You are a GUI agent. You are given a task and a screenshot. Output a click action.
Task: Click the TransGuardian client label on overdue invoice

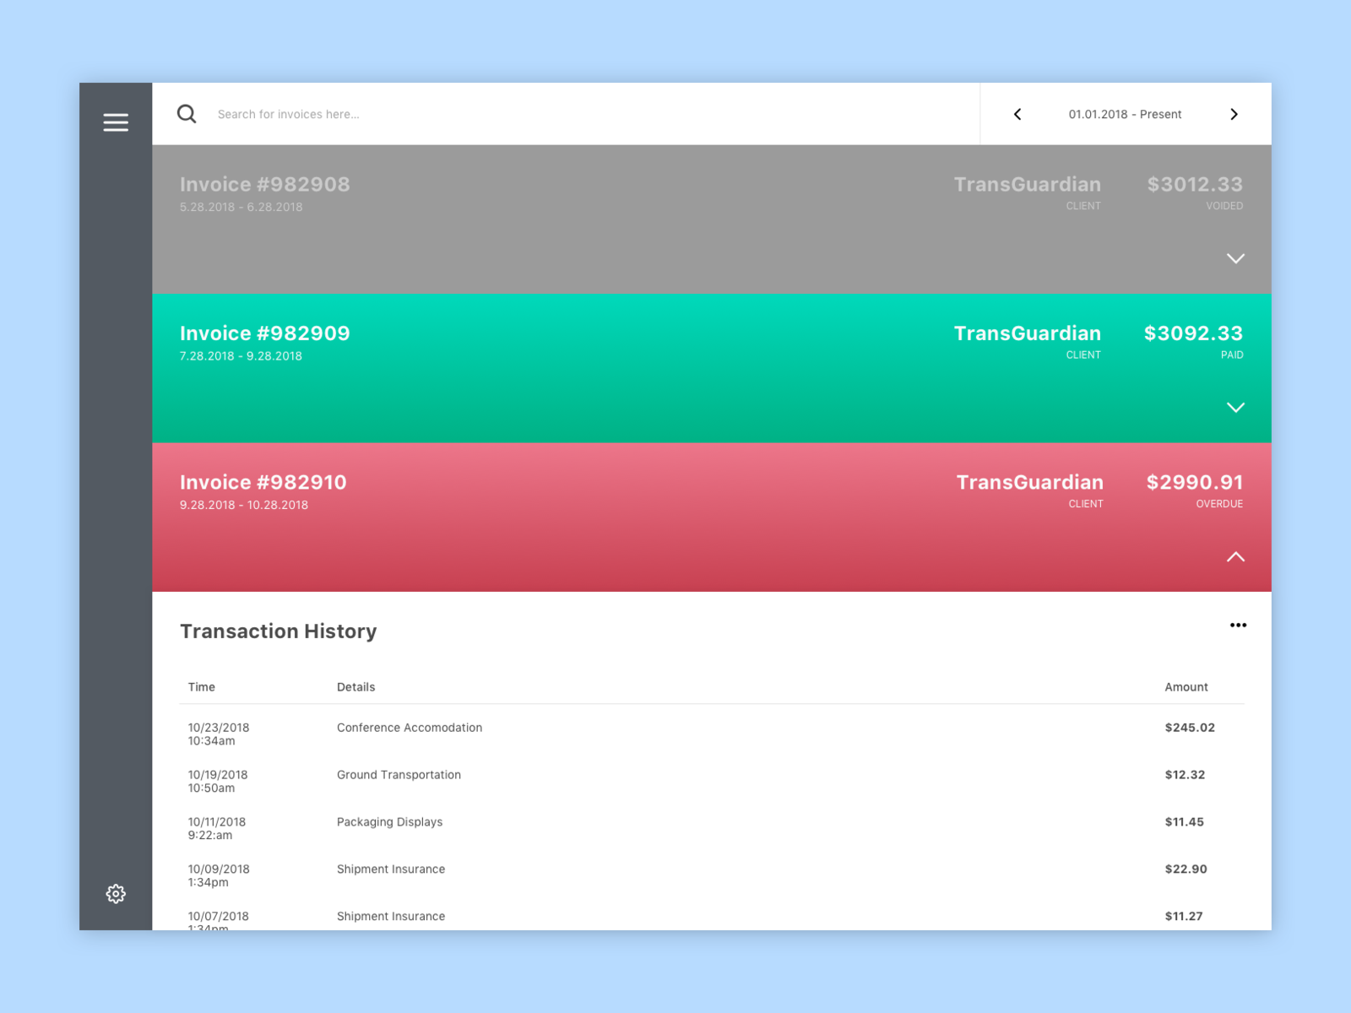tap(1030, 482)
